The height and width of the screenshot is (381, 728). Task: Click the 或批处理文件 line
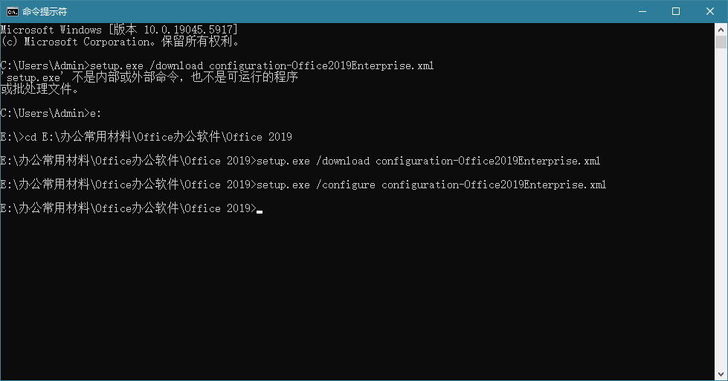point(39,89)
